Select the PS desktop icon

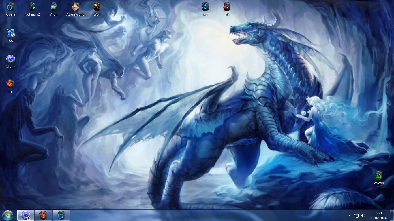(x=10, y=86)
